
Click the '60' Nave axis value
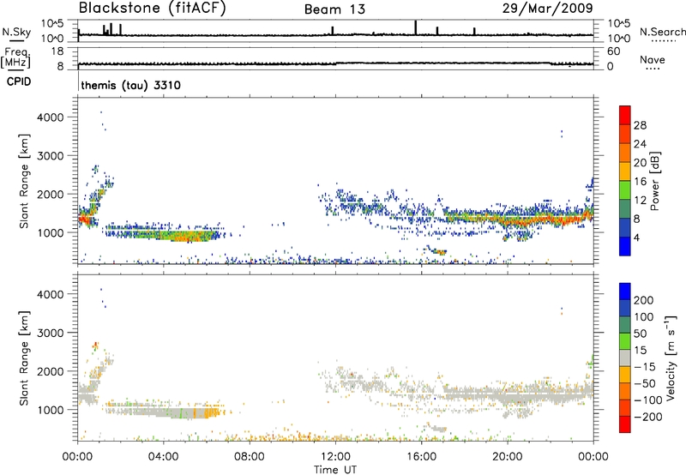pos(613,51)
